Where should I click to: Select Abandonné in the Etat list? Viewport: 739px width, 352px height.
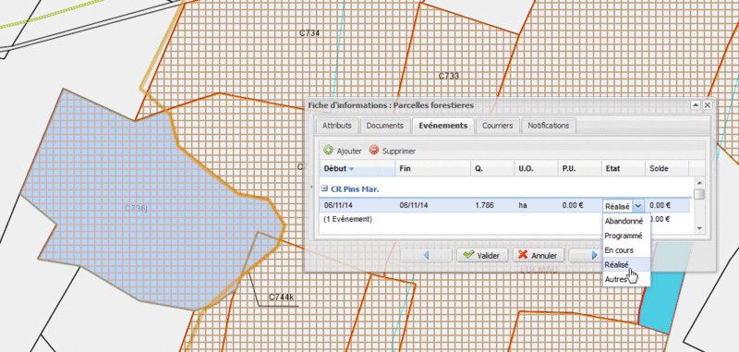[624, 221]
